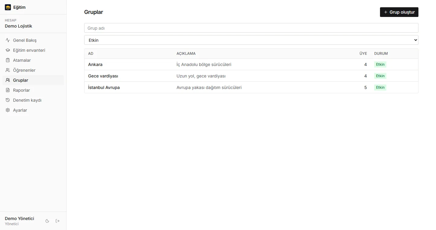Toggle dark mode with moon icon
Screen dimensions: 436x230
(47, 221)
